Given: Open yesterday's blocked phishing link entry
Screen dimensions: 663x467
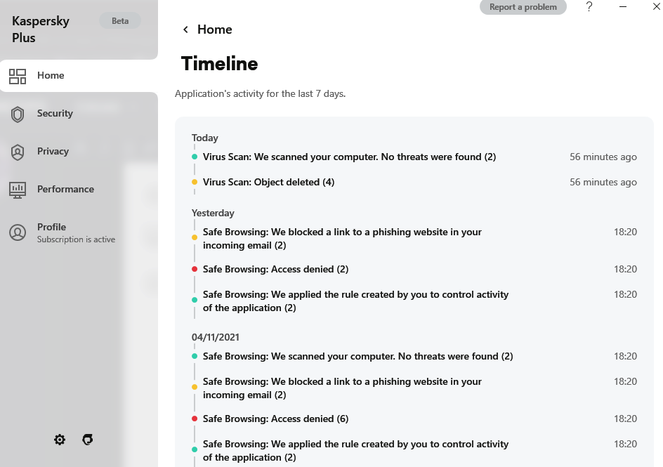Looking at the screenshot, I should pyautogui.click(x=342, y=238).
